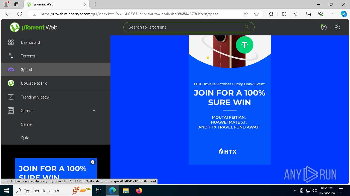The image size is (350, 196).
Task: Open the notification center icon
Action: 341,191
